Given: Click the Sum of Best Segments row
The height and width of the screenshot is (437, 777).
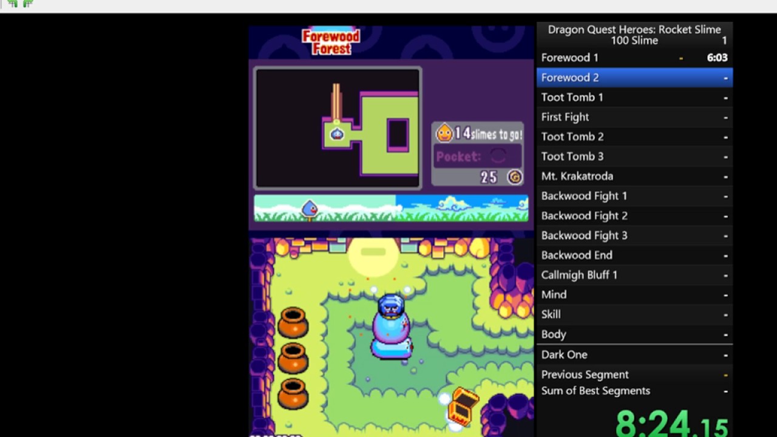Looking at the screenshot, I should 634,391.
